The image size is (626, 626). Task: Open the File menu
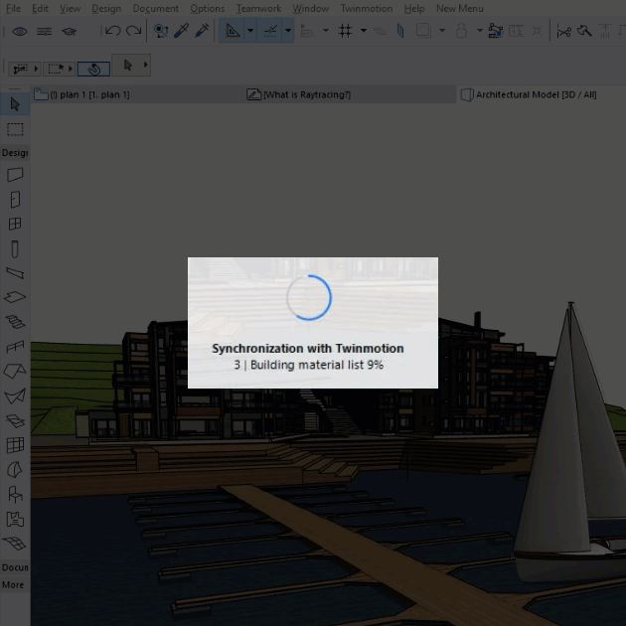(x=14, y=8)
